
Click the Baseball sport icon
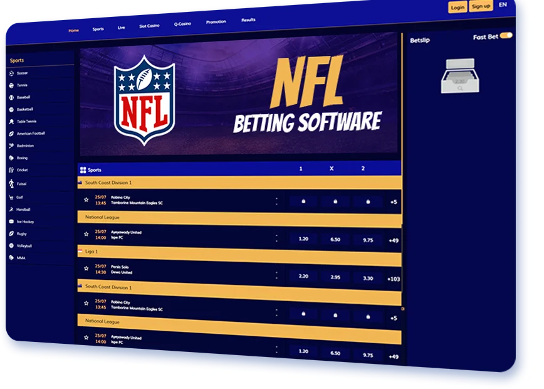coord(11,98)
